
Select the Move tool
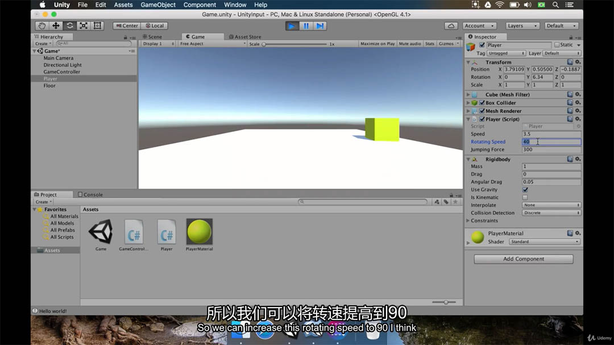56,26
